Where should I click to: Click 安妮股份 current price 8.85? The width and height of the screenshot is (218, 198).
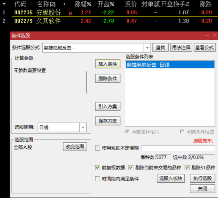pos(132,12)
